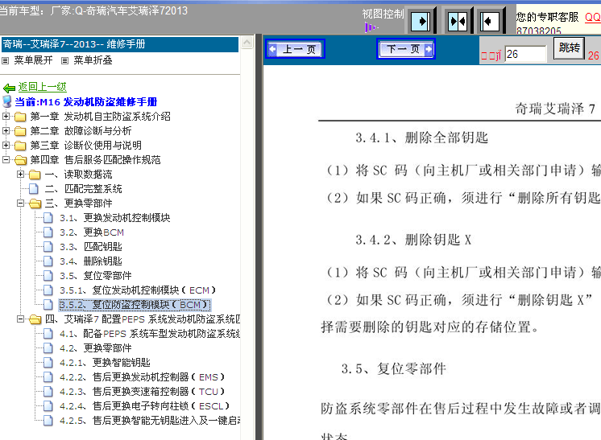Expand 第二章 故障诊断与分析 node

click(x=6, y=130)
